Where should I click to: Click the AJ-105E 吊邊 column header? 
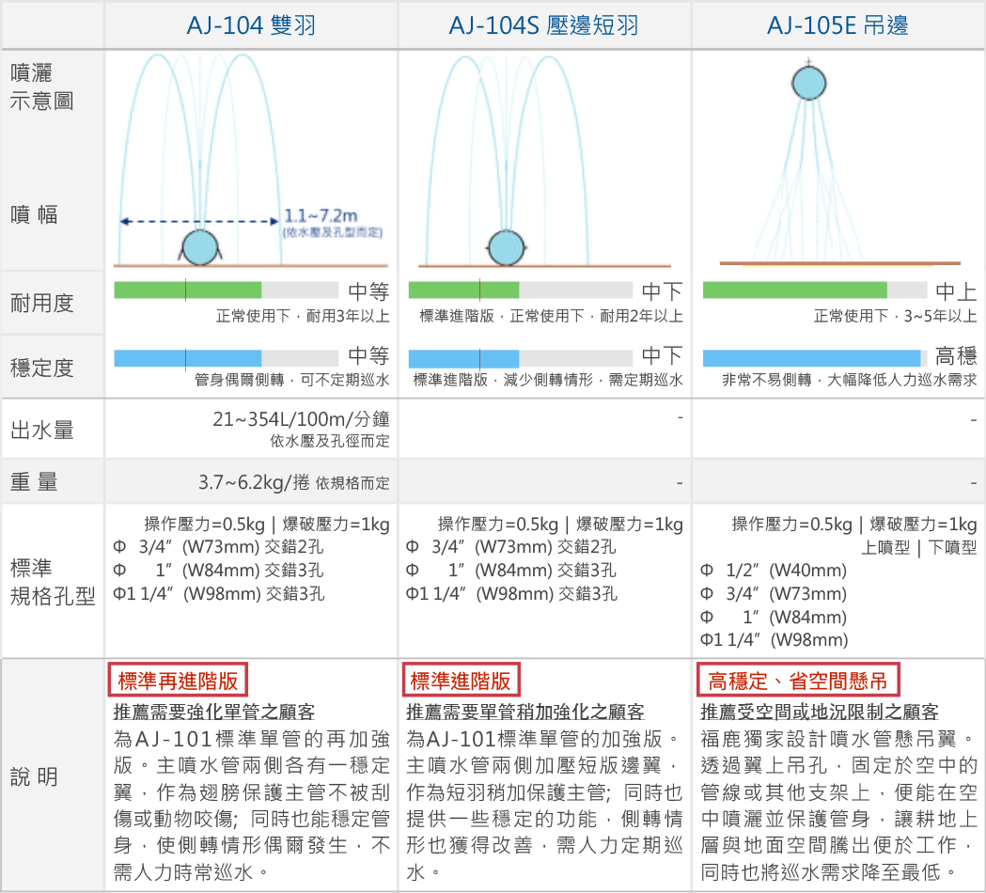837,25
